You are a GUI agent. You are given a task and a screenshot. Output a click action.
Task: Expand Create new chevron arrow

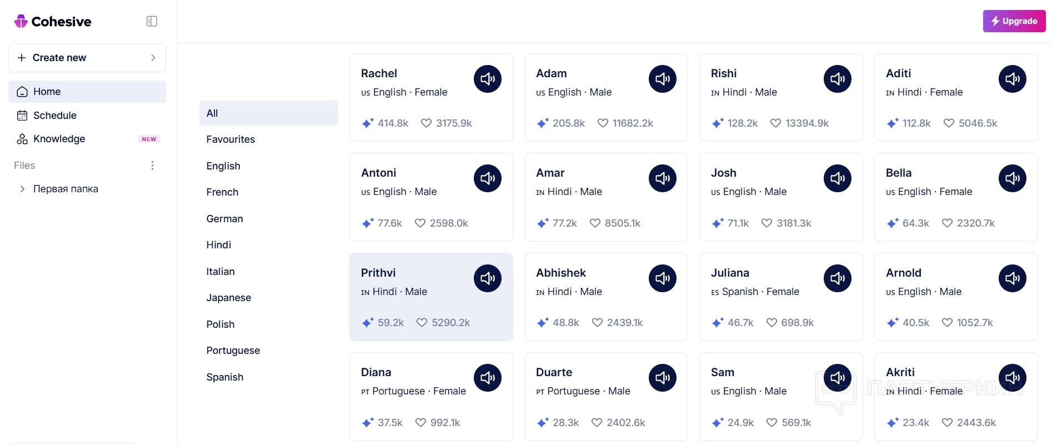[x=153, y=58]
